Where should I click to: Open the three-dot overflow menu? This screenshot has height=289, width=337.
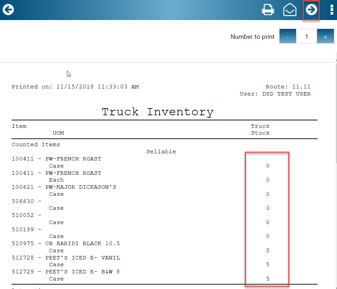(x=332, y=10)
